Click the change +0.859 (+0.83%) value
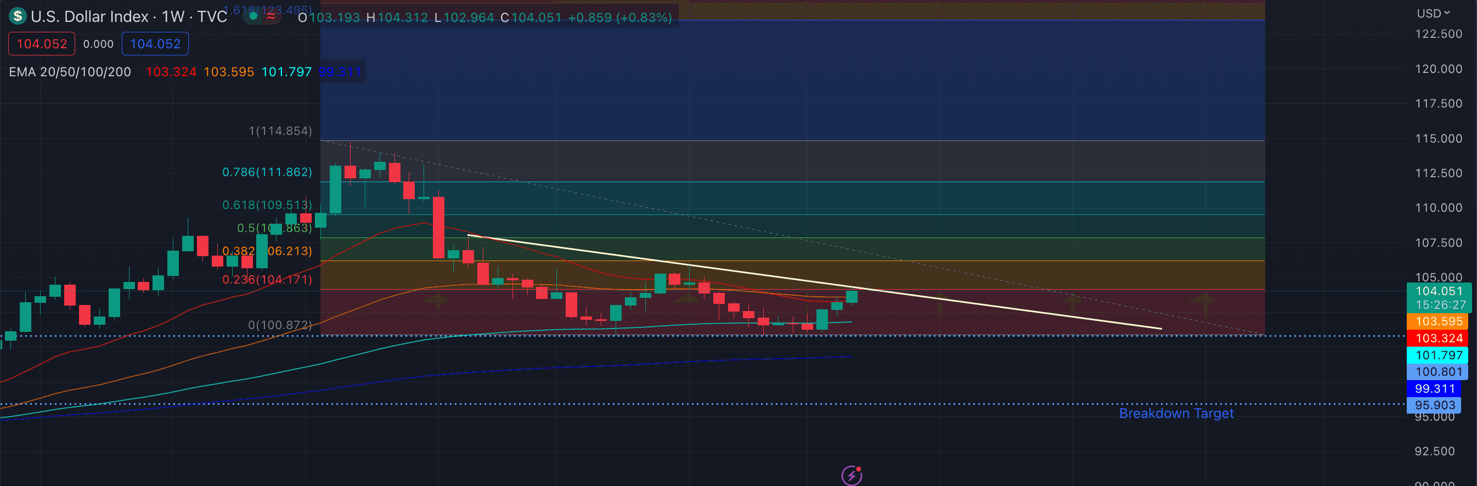 [x=620, y=18]
